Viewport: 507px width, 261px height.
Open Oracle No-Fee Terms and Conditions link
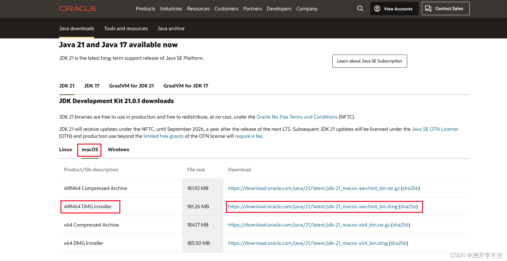coord(297,117)
